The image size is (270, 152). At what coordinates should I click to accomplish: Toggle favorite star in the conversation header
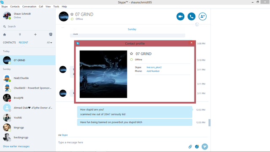(72, 14)
